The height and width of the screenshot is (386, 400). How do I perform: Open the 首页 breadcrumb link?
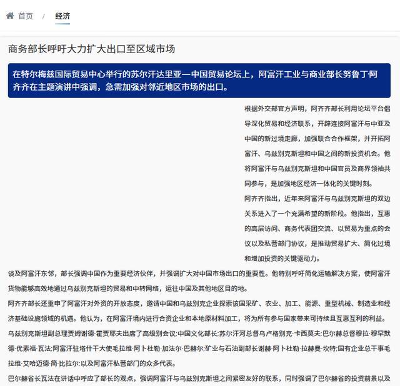click(26, 16)
